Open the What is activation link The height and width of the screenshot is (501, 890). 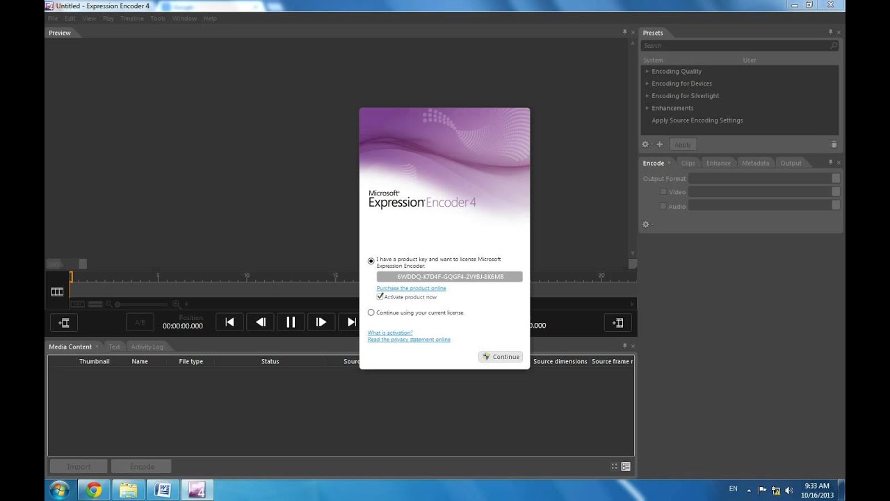[x=390, y=333]
